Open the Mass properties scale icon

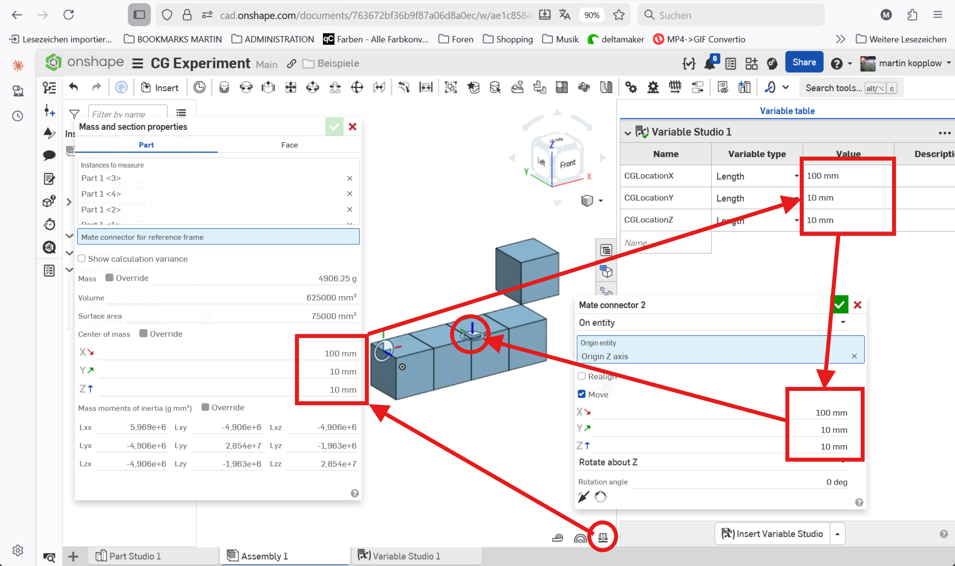coord(603,537)
